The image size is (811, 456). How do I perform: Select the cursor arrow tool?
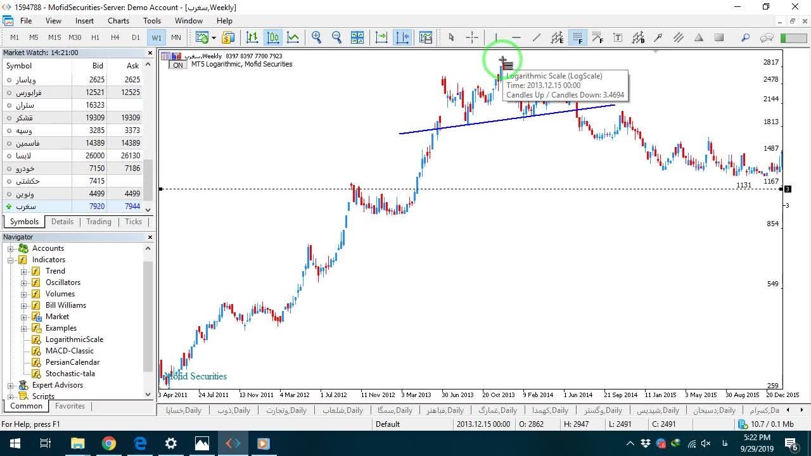[x=451, y=37]
